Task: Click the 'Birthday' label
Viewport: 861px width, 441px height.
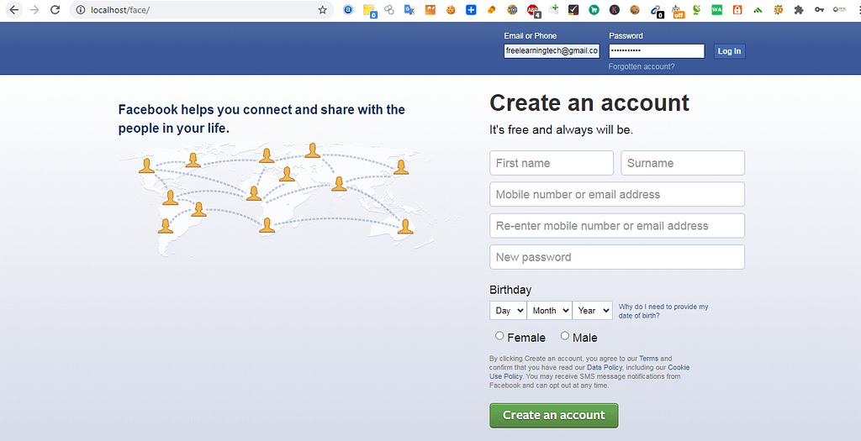Action: pos(510,290)
